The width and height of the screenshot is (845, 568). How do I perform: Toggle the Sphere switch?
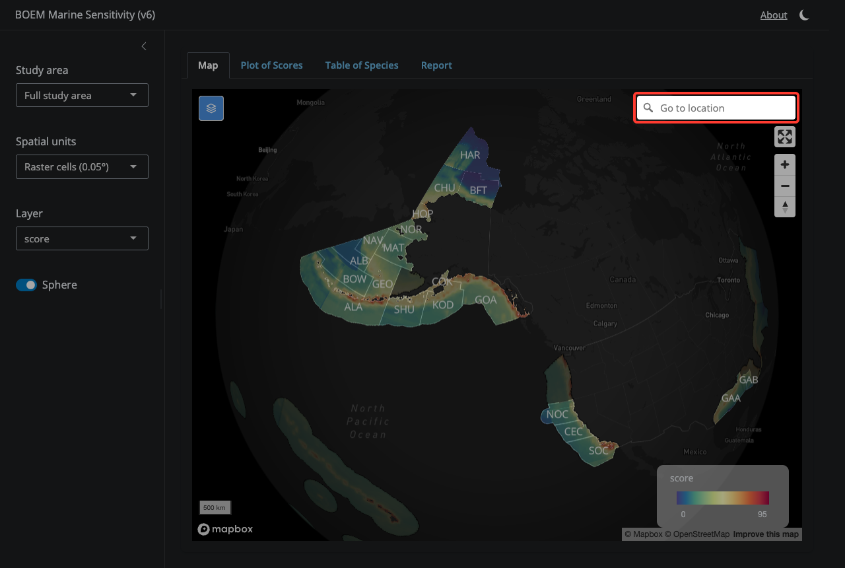click(26, 285)
